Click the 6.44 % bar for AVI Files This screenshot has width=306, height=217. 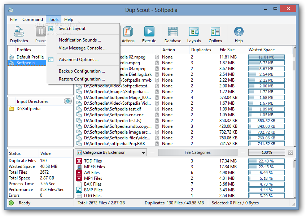pyautogui.click(x=266, y=173)
